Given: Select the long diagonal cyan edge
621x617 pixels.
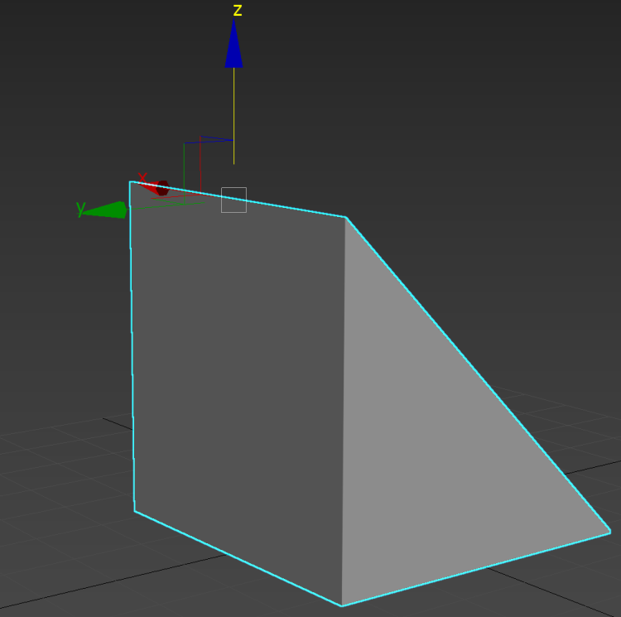Looking at the screenshot, I should click(478, 374).
